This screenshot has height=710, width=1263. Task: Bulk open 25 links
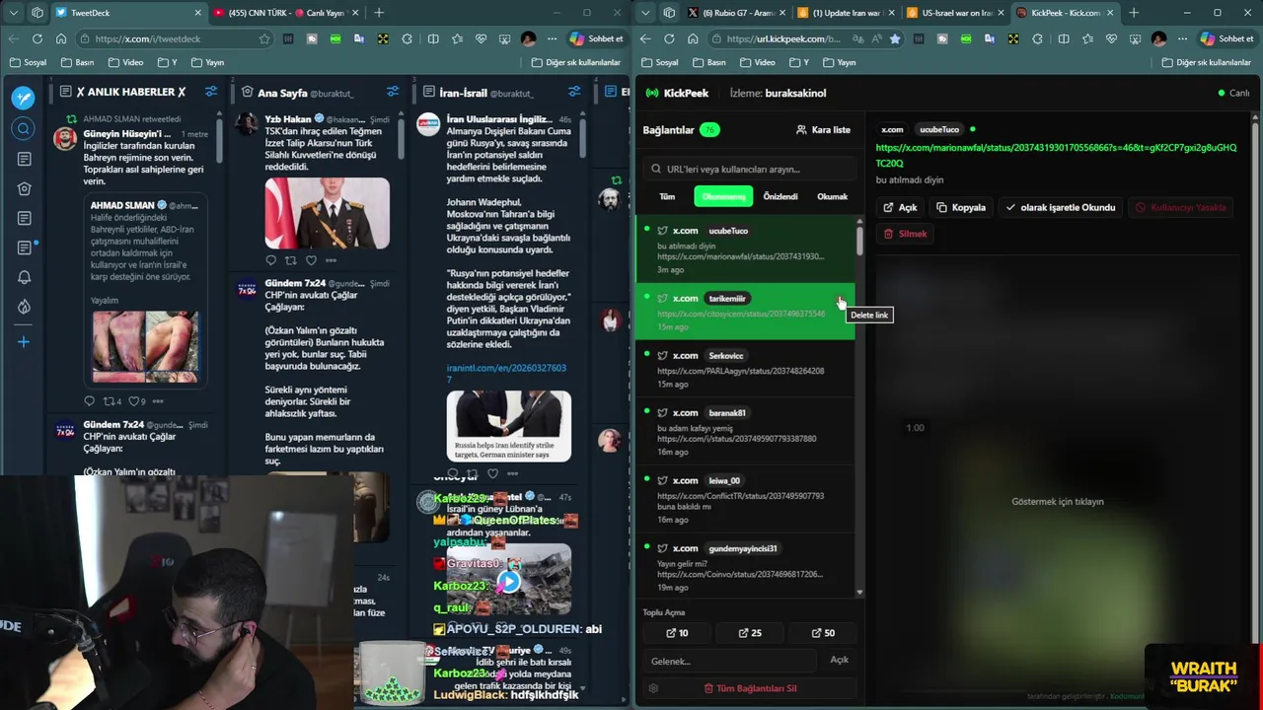[750, 633]
